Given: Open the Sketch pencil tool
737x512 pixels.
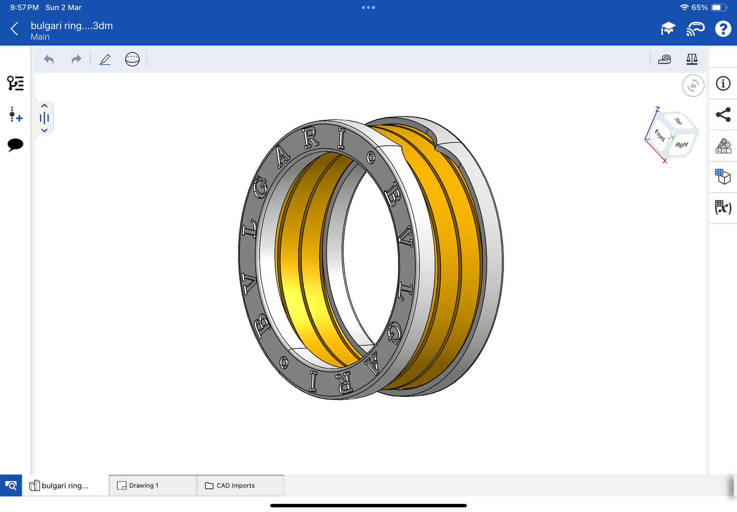Looking at the screenshot, I should point(105,60).
